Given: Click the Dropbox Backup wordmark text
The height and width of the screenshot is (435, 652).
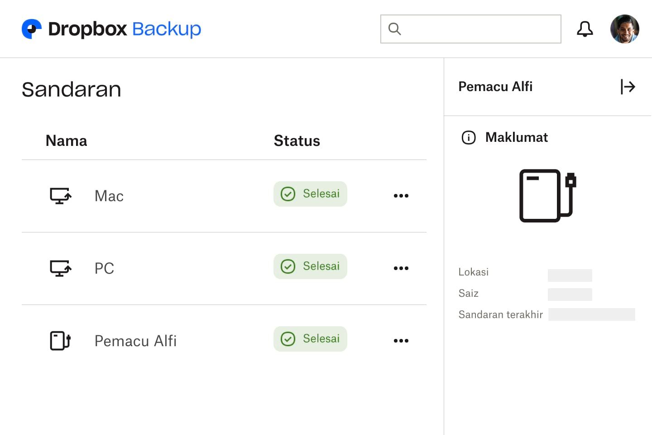Looking at the screenshot, I should coord(125,29).
